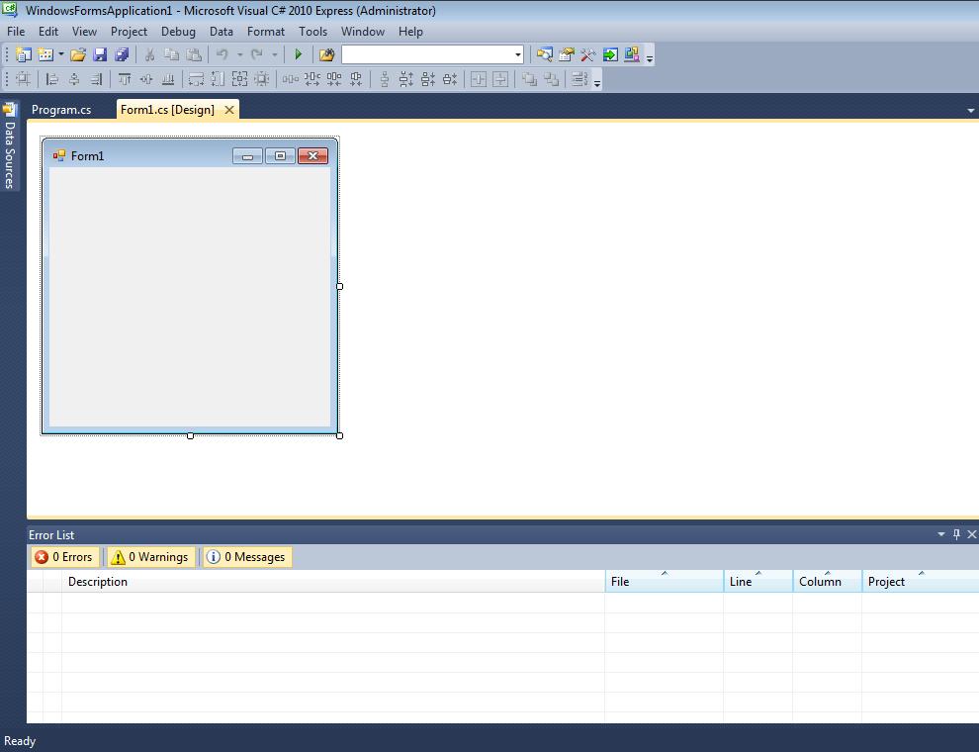
Task: Toggle the 0 Warnings filter
Action: [x=150, y=556]
